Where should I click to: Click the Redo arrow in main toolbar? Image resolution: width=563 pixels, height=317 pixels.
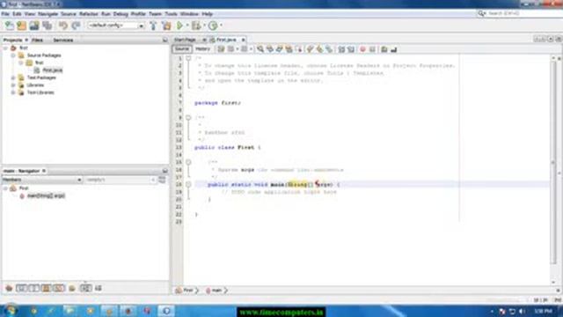pos(76,26)
